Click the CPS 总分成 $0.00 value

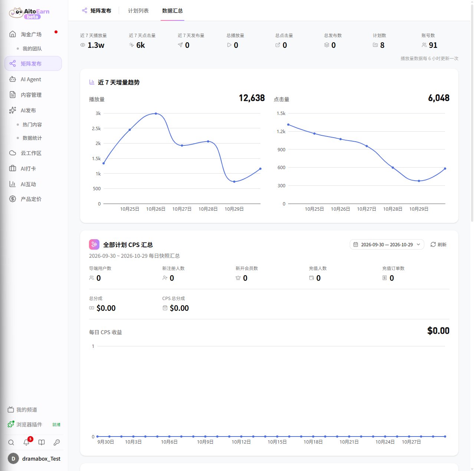point(179,308)
